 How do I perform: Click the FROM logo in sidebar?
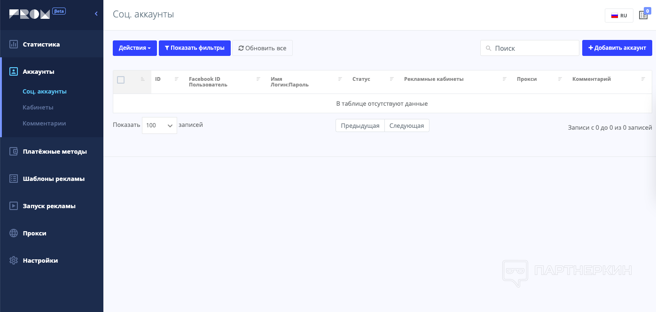tap(30, 14)
